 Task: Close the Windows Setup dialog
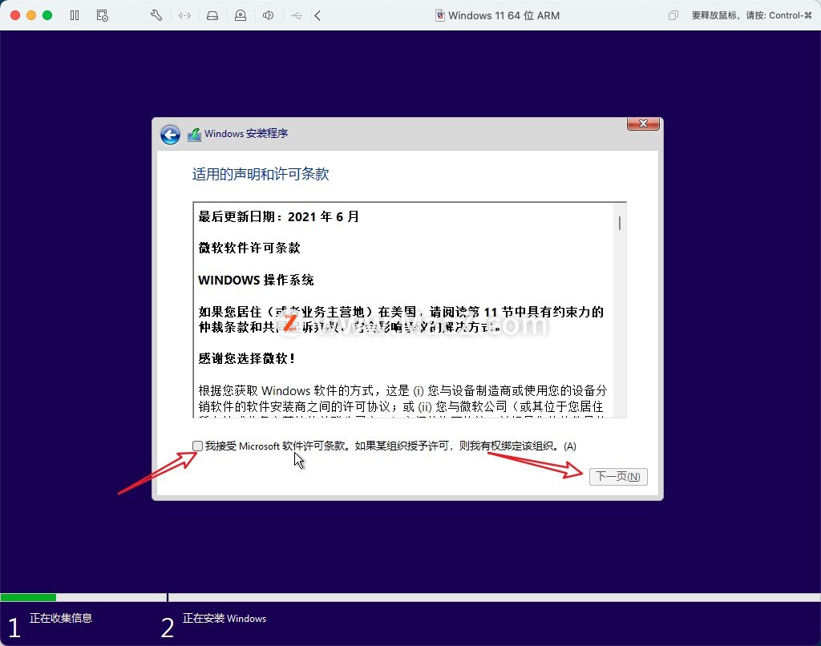coord(643,123)
